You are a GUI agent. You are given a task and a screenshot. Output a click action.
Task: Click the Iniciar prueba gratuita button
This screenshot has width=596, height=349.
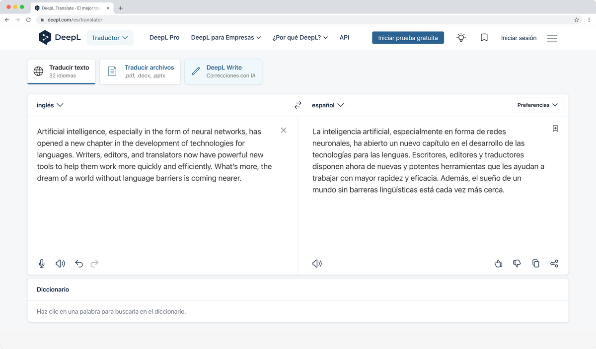point(408,37)
